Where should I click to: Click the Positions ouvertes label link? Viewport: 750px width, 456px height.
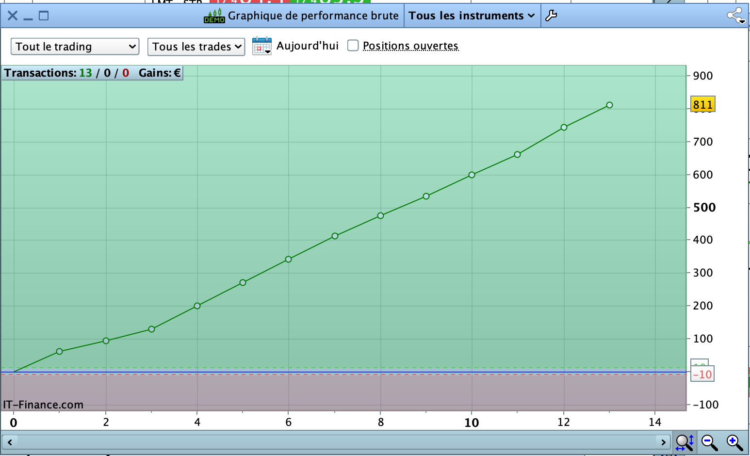[x=410, y=46]
